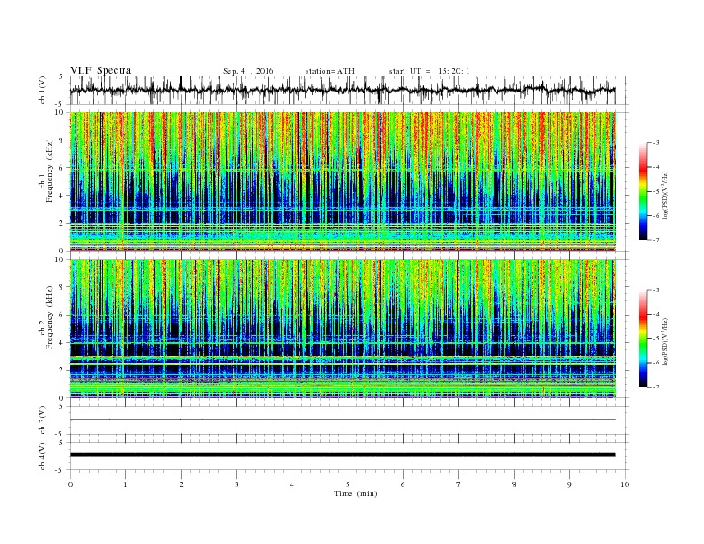Click the ch.1 spectrogram color scale bar

pos(644,191)
